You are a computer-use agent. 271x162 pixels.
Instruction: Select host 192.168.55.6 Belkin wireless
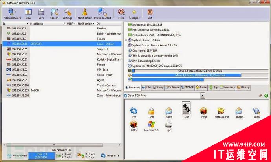[x=62, y=33]
